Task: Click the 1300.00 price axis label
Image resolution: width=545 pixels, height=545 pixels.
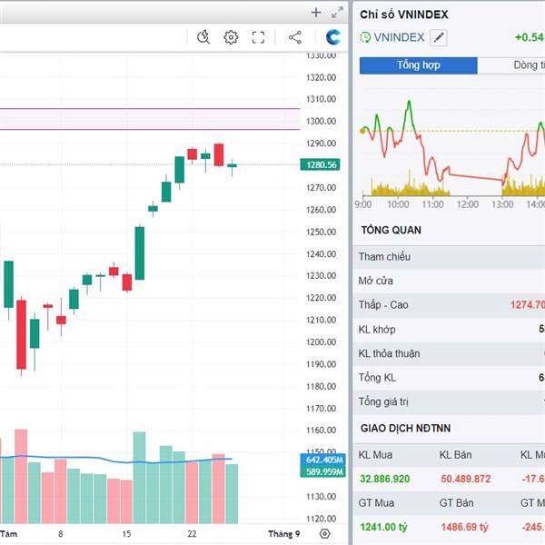Action: point(322,122)
